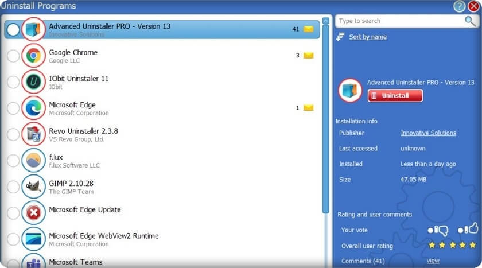Click the Revo Uninstaller 2.3.8 name text
This screenshot has height=268, width=482.
pyautogui.click(x=83, y=131)
